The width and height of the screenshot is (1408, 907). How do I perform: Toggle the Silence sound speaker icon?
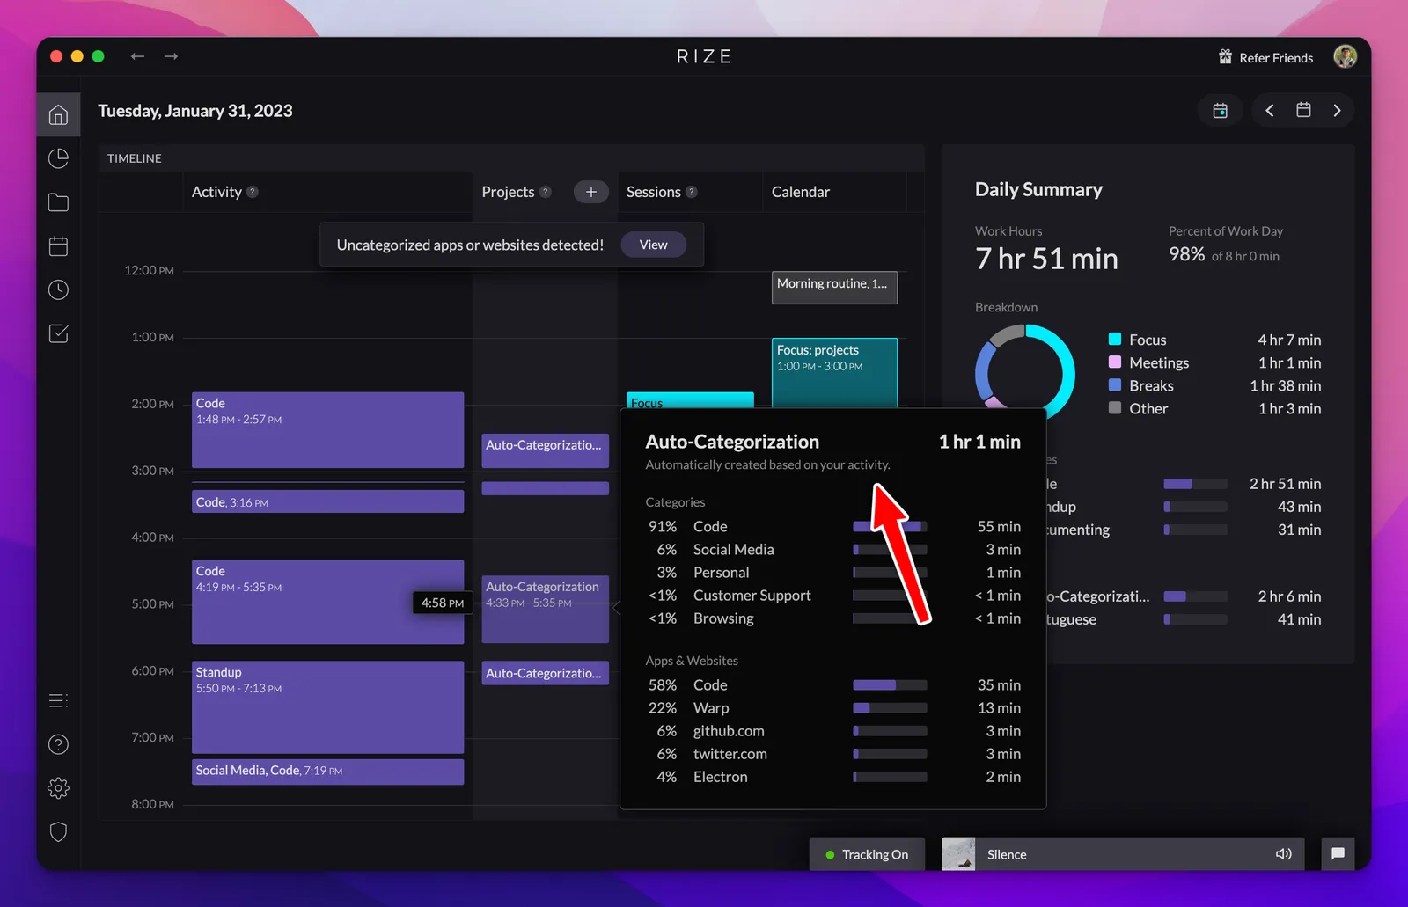[1284, 854]
